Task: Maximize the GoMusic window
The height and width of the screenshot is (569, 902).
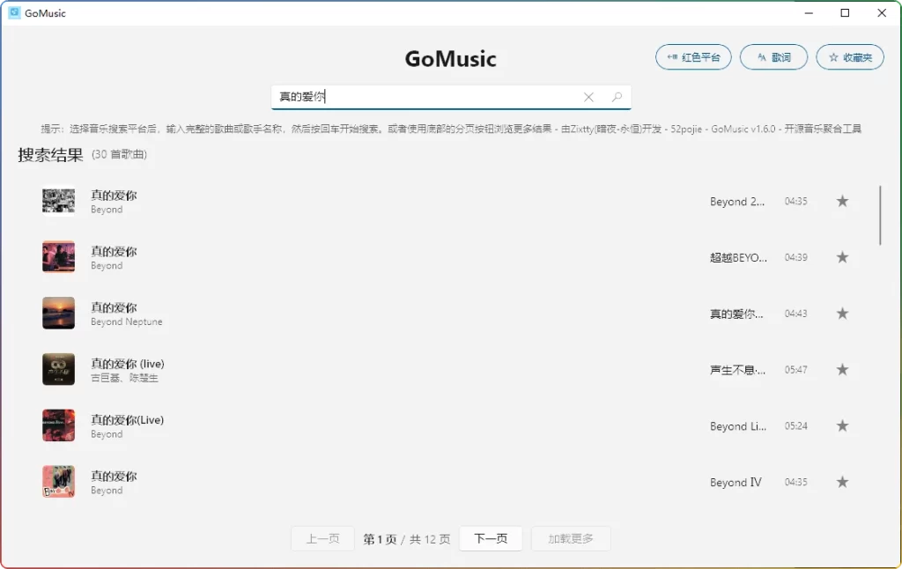Action: (845, 12)
